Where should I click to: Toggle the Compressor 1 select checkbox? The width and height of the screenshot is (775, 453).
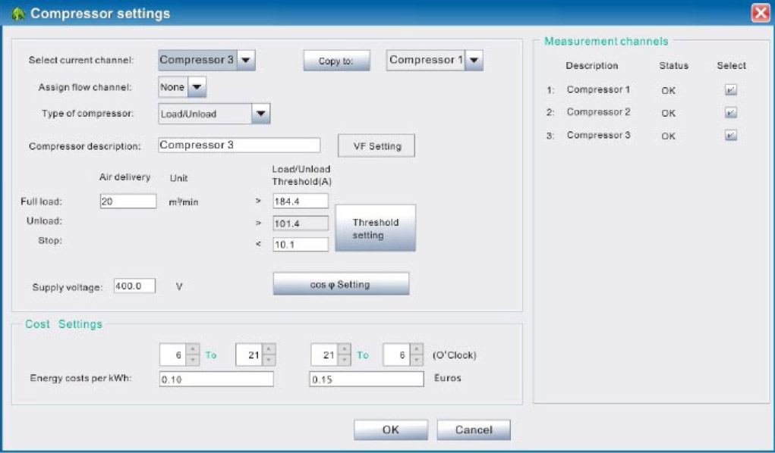pyautogui.click(x=730, y=90)
